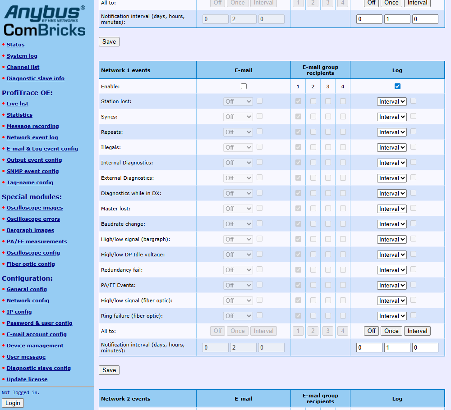
Task: Open Update license page
Action: [x=27, y=379]
